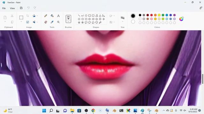Open taskbar Search
The width and height of the screenshot is (204, 114).
point(51,111)
